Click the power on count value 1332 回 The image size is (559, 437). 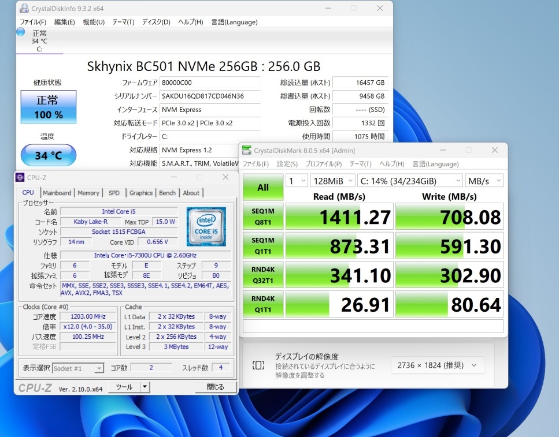[x=360, y=123]
